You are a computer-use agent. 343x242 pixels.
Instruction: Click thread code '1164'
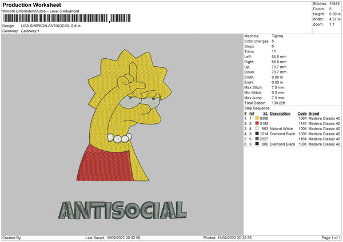click(x=302, y=139)
